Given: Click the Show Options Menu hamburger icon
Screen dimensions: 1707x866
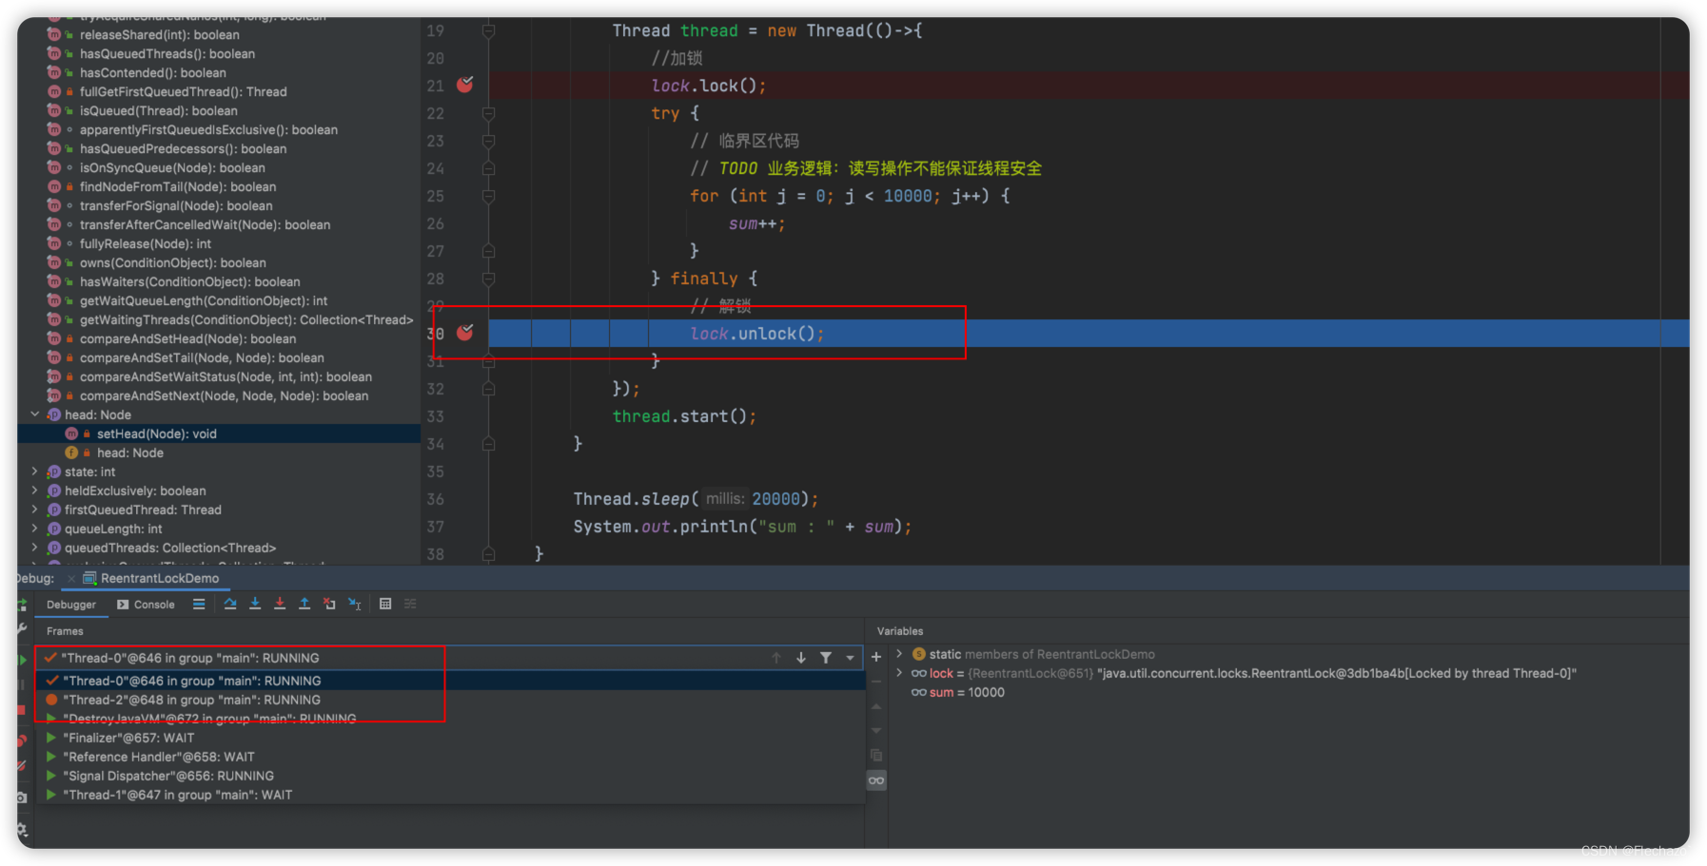Looking at the screenshot, I should [199, 604].
